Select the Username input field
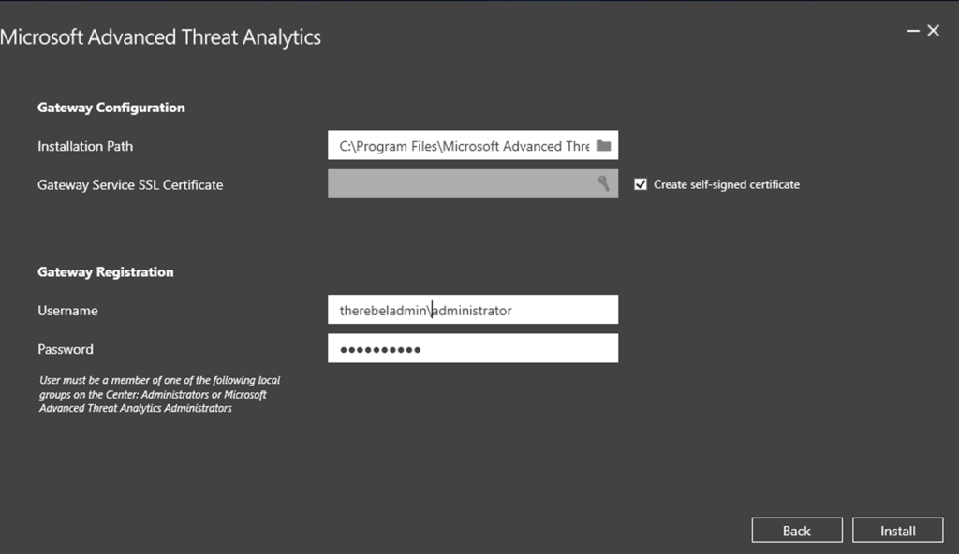This screenshot has width=959, height=554. 473,309
